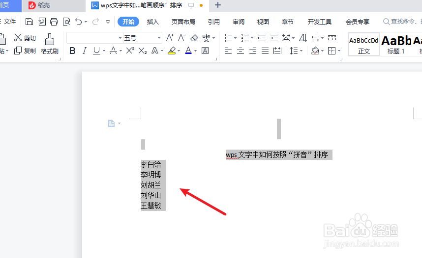422x258 pixels.
Task: Switch to the 视图 tab
Action: [x=263, y=22]
